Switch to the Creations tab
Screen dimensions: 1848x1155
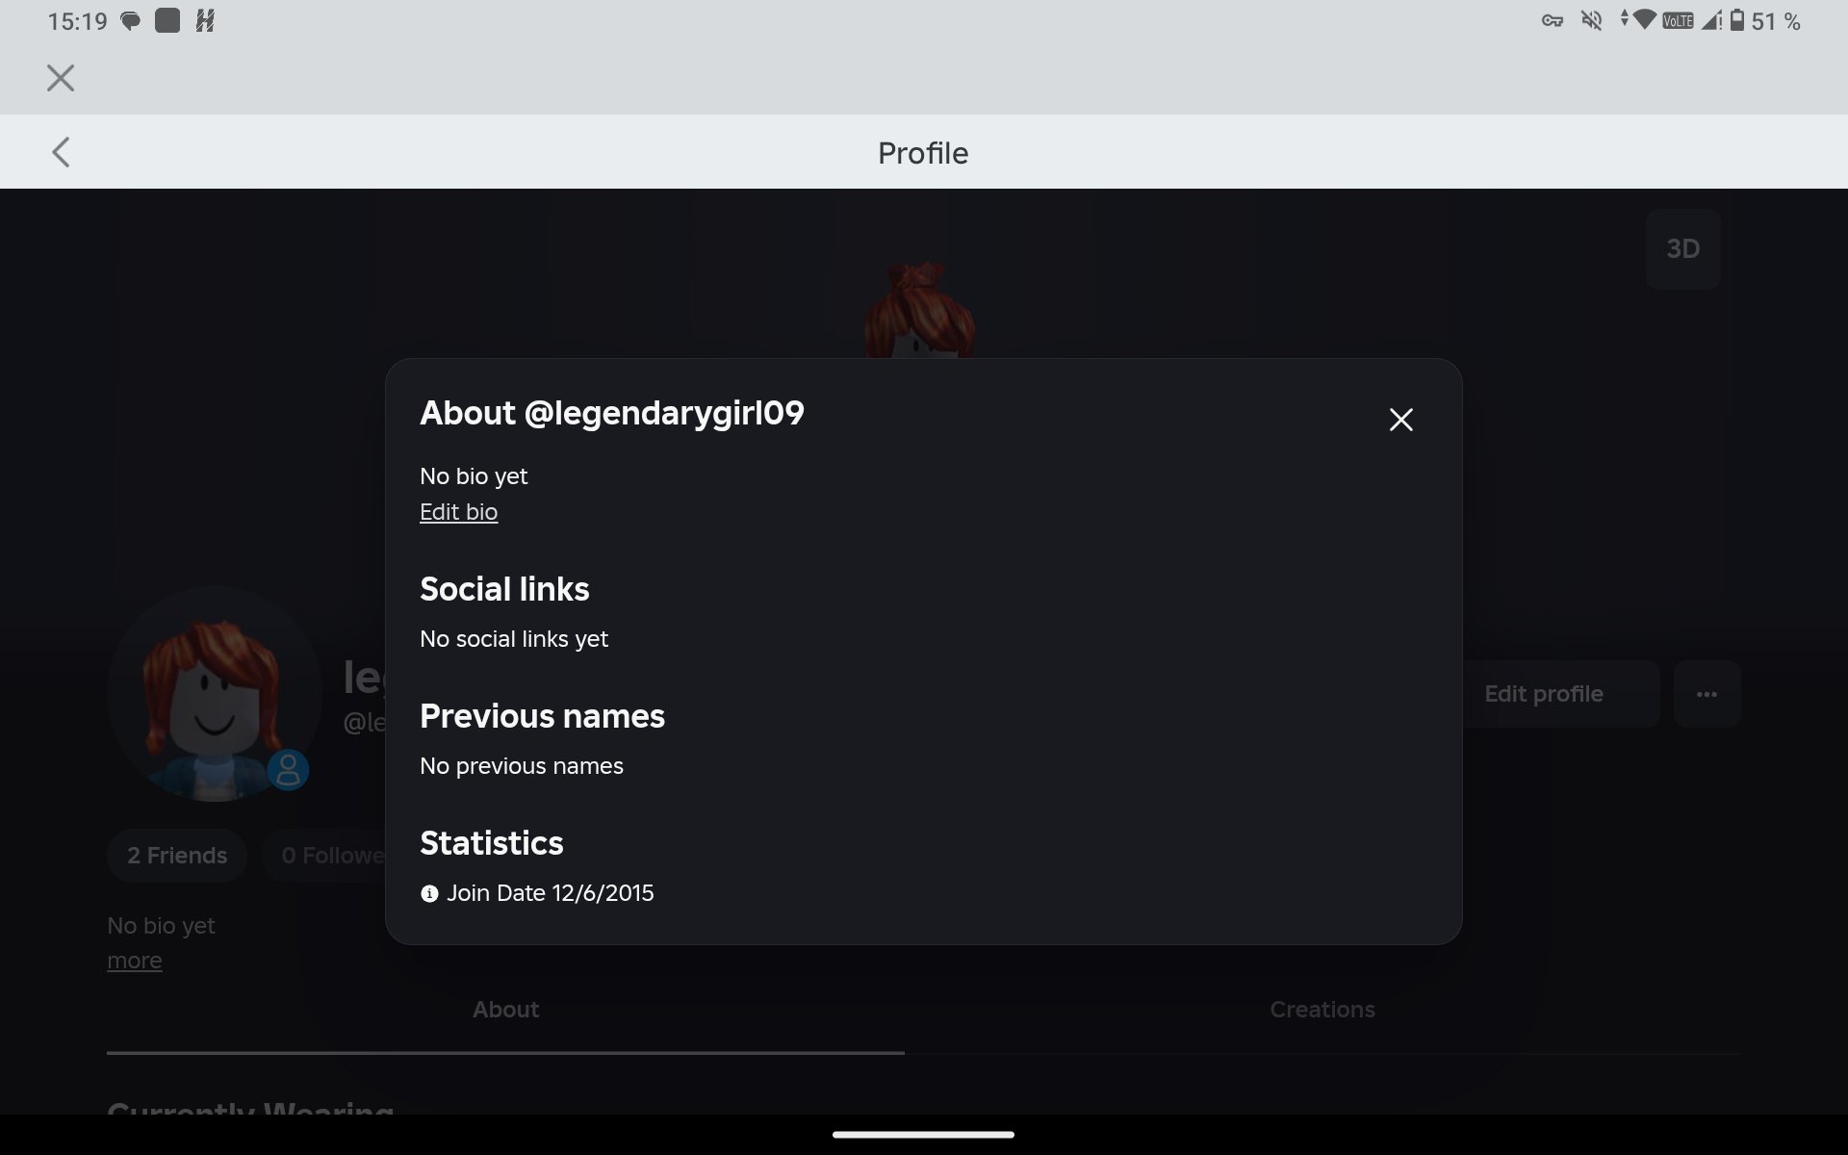point(1322,1010)
